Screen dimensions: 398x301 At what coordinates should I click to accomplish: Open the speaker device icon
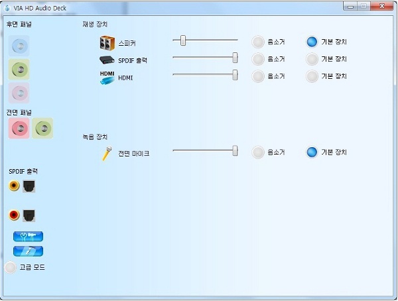click(107, 43)
